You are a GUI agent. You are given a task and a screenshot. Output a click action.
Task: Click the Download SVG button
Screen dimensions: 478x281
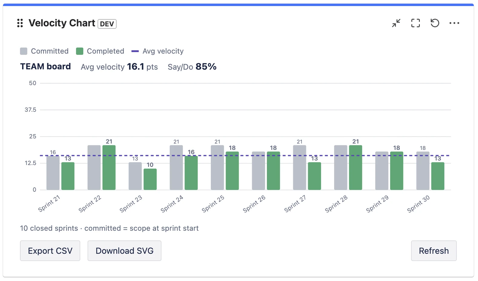coord(124,251)
